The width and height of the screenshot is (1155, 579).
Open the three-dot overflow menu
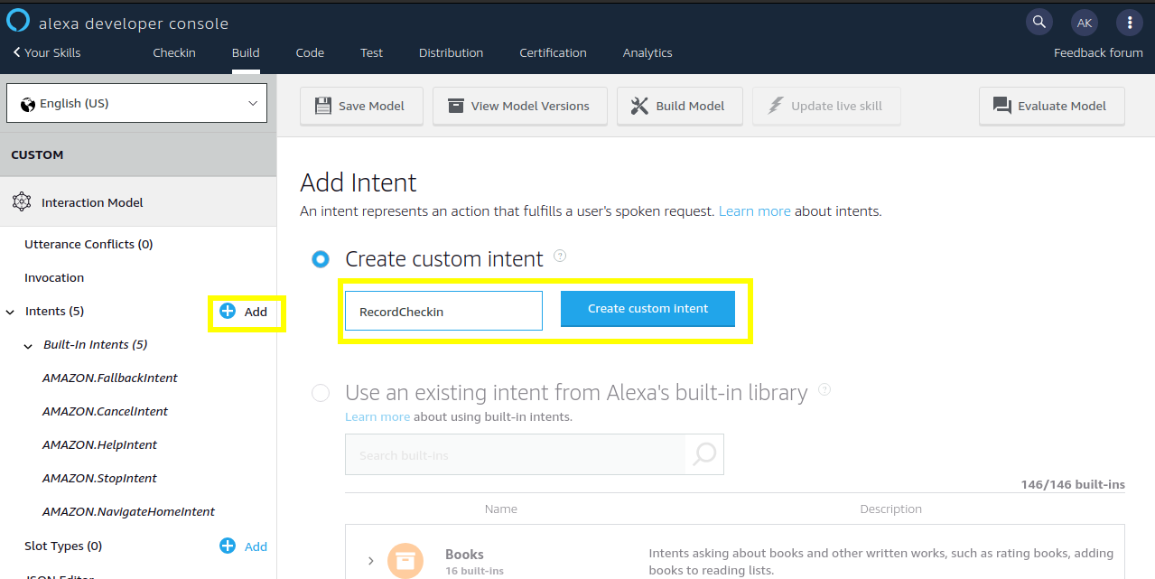(1130, 22)
